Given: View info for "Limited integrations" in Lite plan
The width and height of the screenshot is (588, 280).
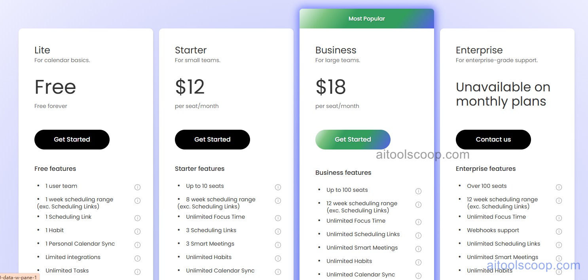Looking at the screenshot, I should pos(137,258).
